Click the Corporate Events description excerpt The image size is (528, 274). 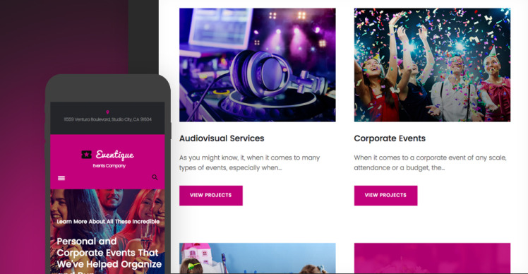(430, 163)
